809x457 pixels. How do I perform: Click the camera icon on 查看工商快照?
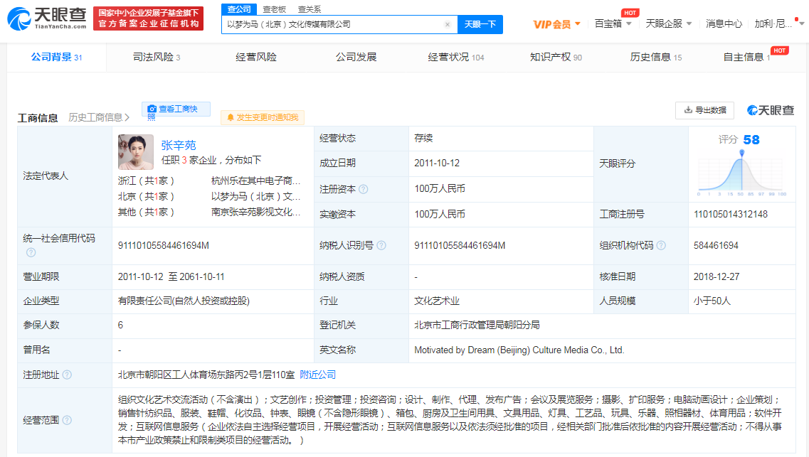tap(152, 109)
